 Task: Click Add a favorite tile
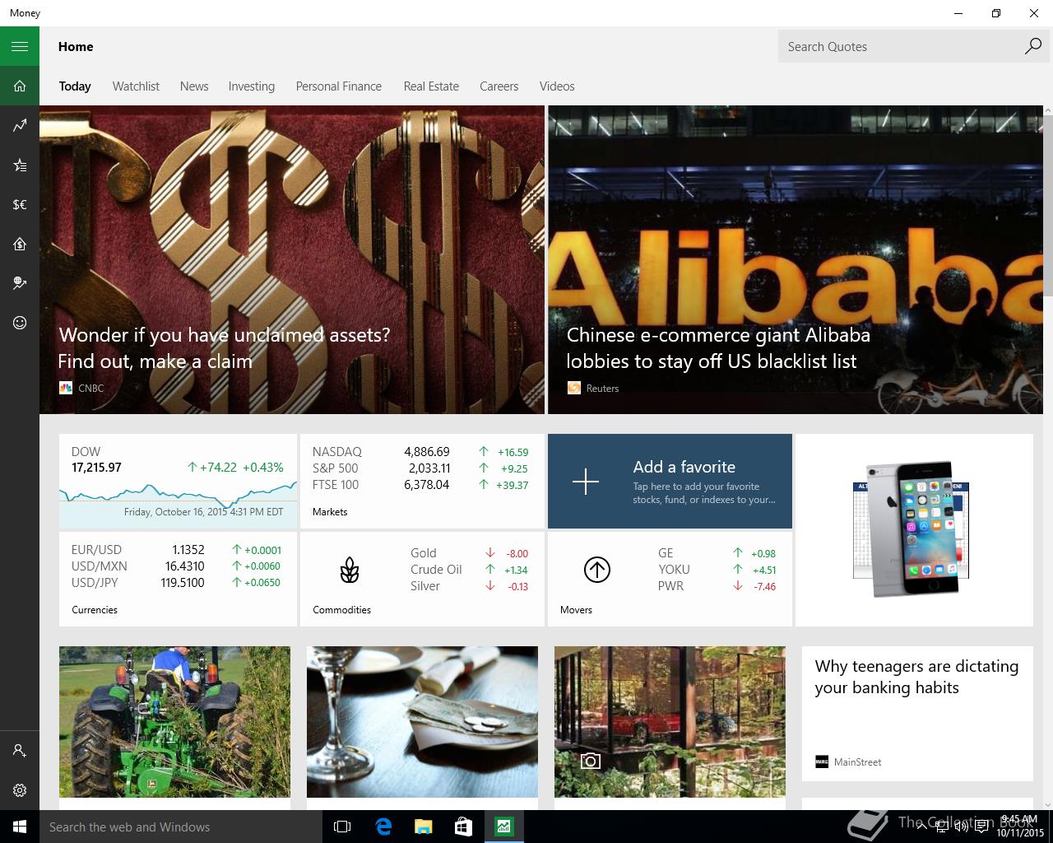point(670,481)
